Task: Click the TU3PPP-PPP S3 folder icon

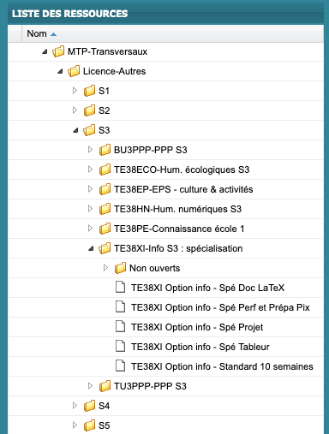Action: (105, 386)
